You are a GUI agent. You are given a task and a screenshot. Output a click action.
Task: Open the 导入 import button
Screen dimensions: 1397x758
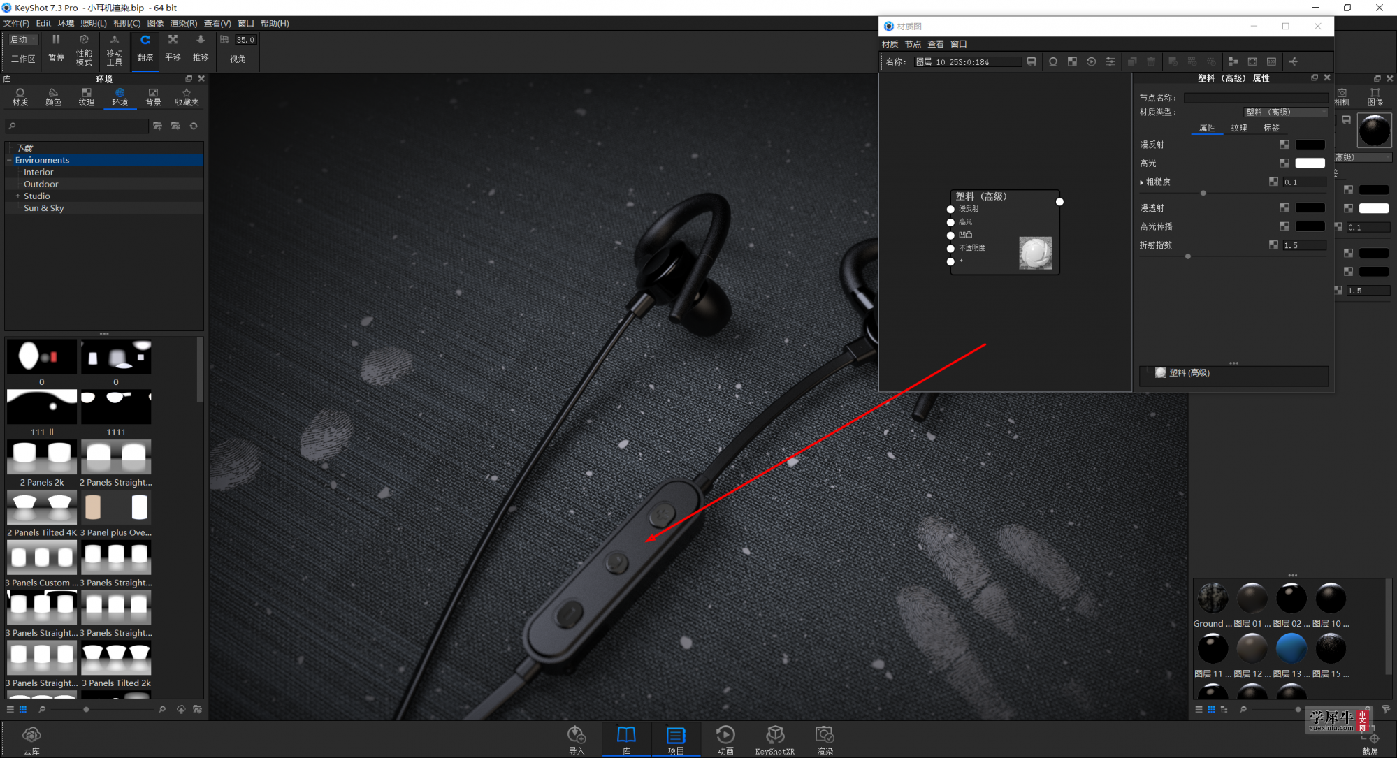(x=576, y=740)
